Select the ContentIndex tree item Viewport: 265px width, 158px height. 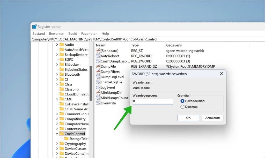[75, 129]
